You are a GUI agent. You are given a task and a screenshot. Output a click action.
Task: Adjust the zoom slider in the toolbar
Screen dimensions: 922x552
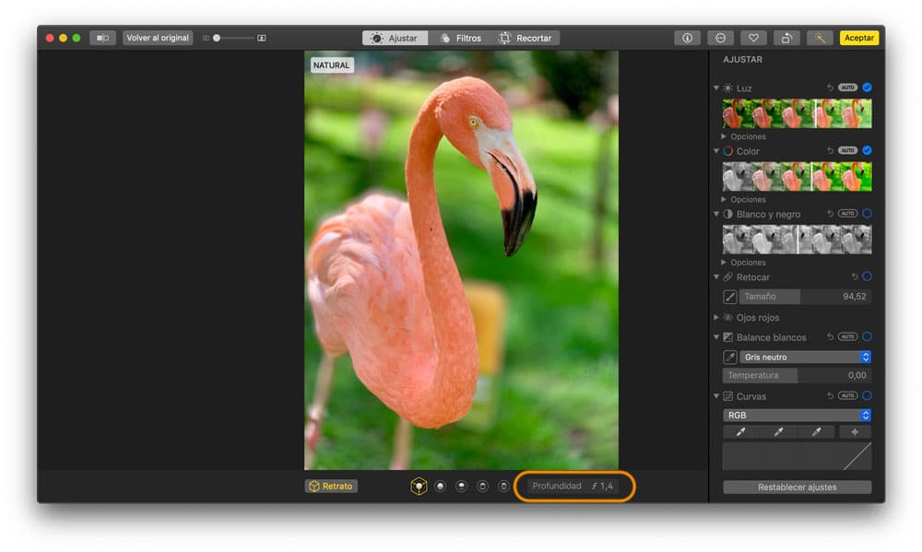(x=233, y=38)
